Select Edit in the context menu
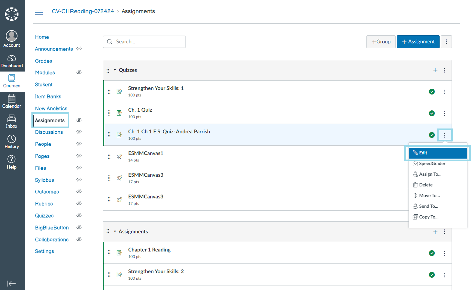 tap(438, 153)
